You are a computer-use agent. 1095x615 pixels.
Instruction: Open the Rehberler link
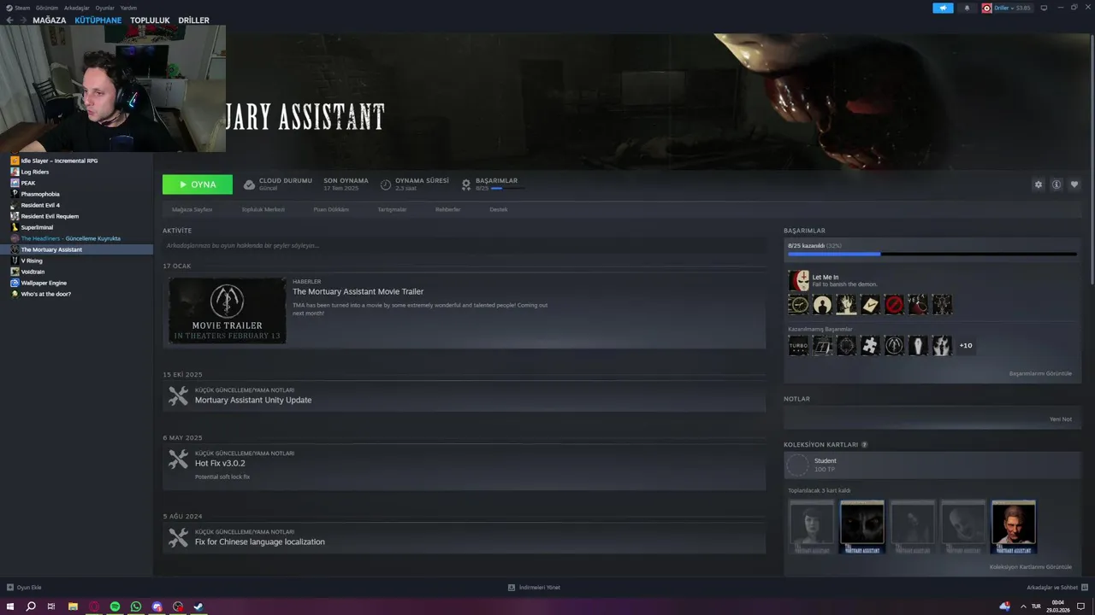point(447,209)
